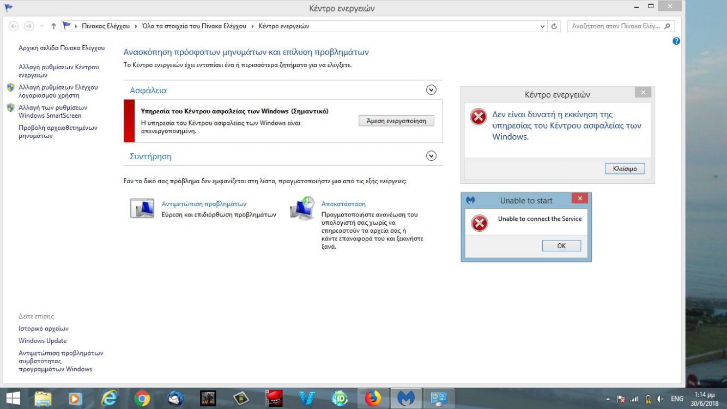
Task: Click Πίνακας Ελέγχου in the breadcrumb
Action: (106, 26)
